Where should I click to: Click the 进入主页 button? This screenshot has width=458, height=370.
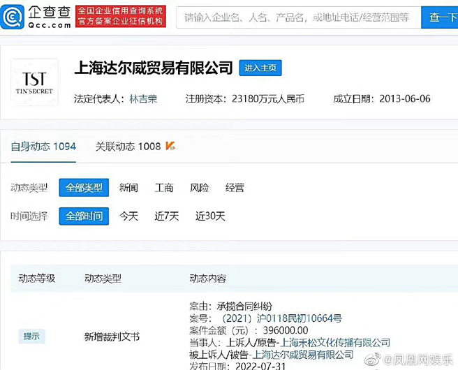click(260, 68)
